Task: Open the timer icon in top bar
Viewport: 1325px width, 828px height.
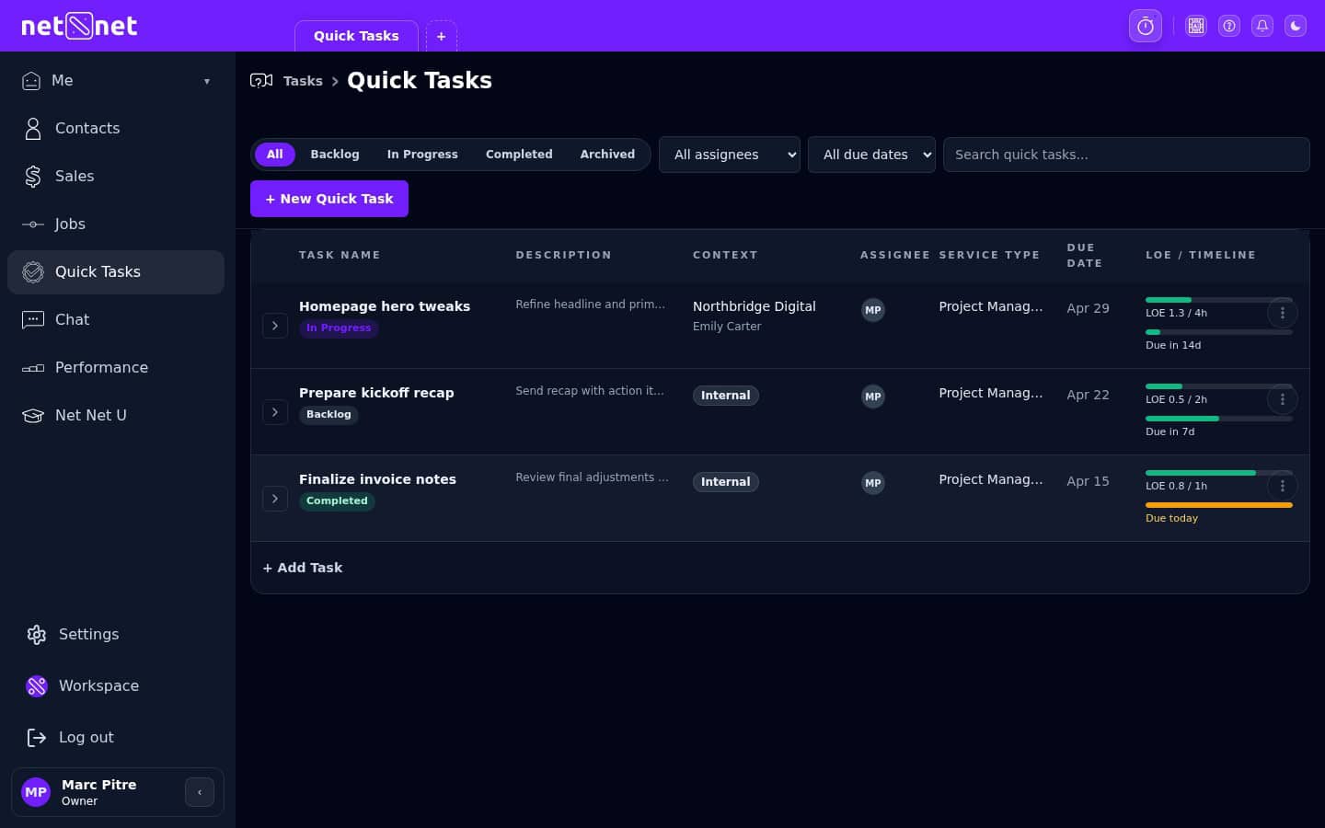Action: click(1145, 26)
